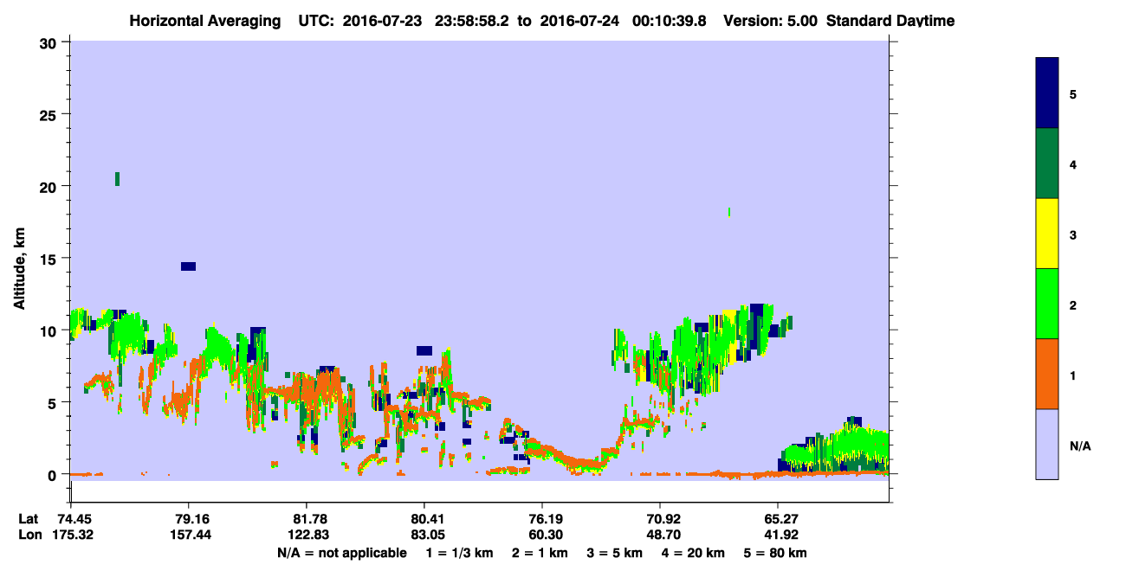Click the colorbar label 5
Viewport: 1126px width, 577px height.
(1073, 93)
